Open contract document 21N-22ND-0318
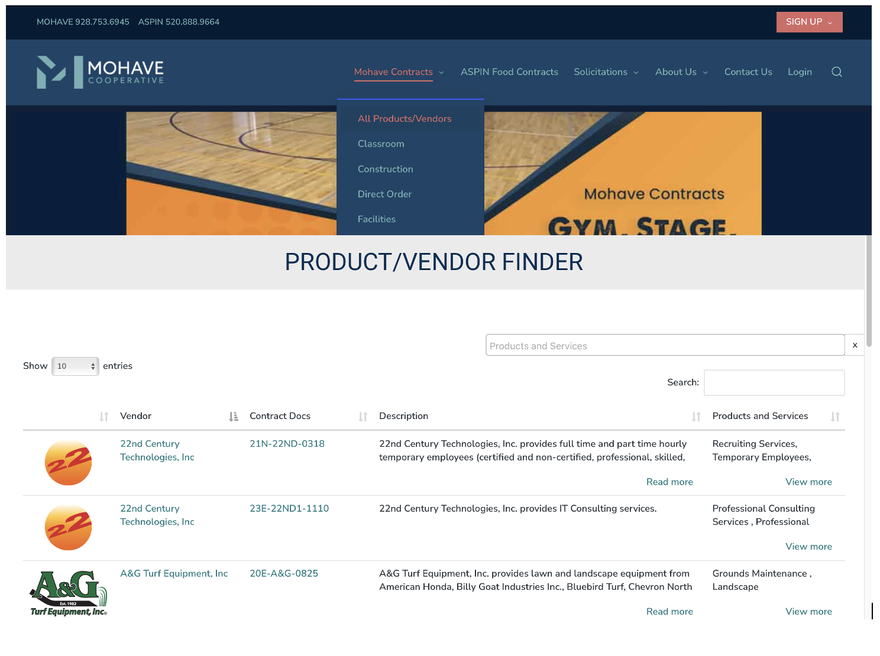Screen dimensions: 880x656 click(x=287, y=444)
